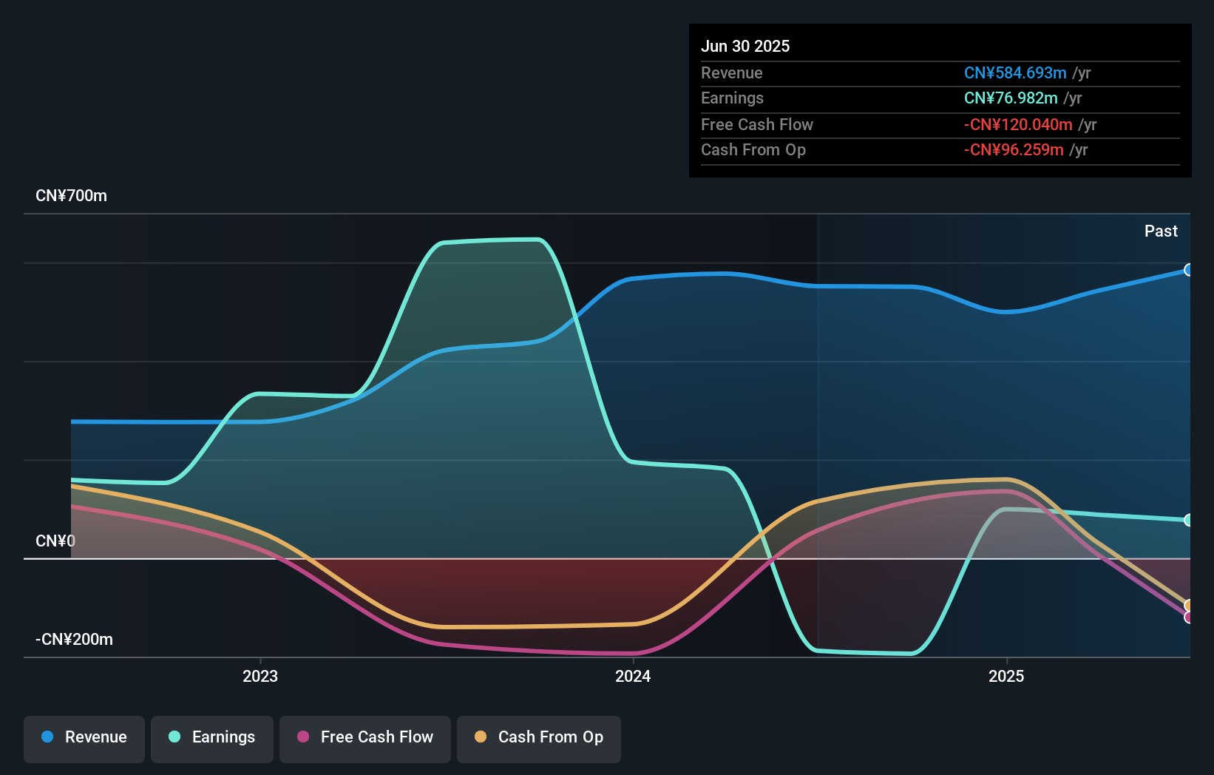Image resolution: width=1214 pixels, height=775 pixels.
Task: Click the orange Cash From Op legend dot
Action: click(481, 737)
